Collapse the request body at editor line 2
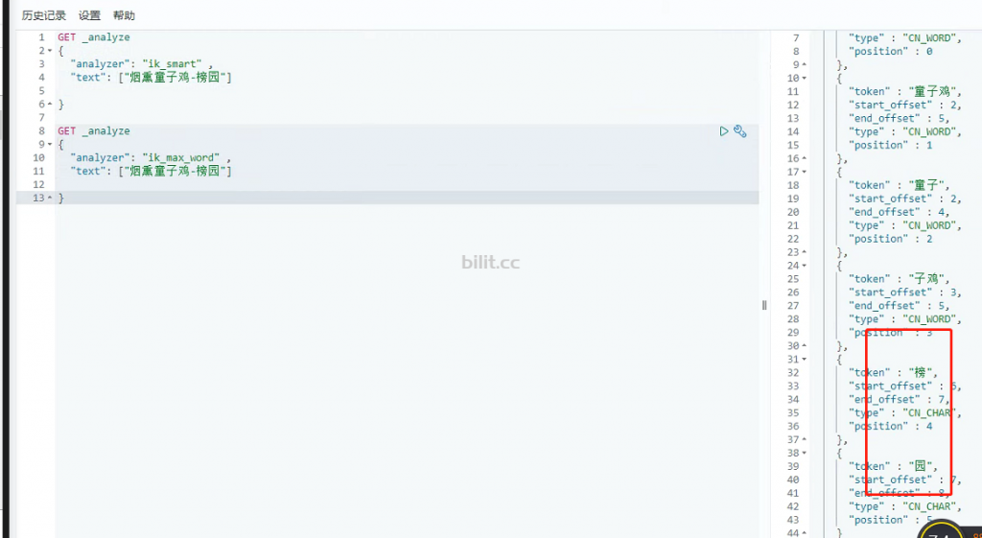The width and height of the screenshot is (982, 538). pos(51,51)
